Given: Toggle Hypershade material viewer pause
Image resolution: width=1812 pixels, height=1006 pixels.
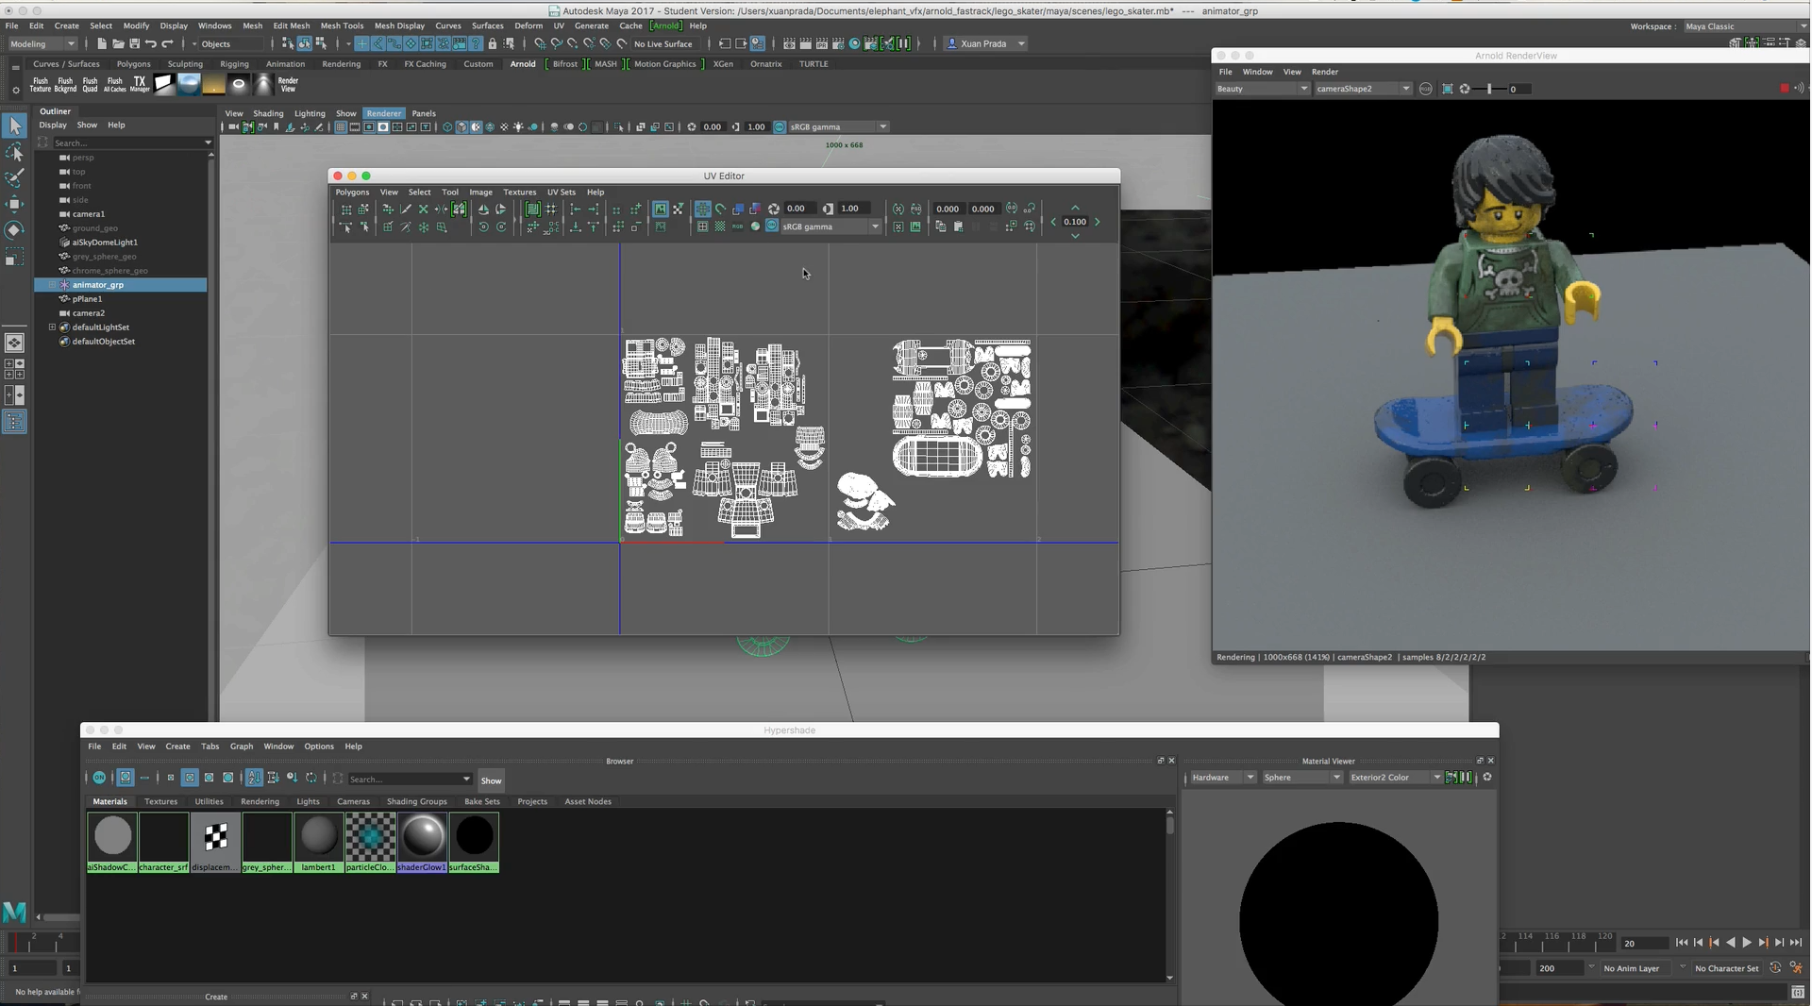Looking at the screenshot, I should point(1466,778).
